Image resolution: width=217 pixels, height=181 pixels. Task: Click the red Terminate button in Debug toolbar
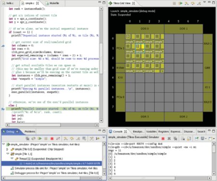pos(52,139)
